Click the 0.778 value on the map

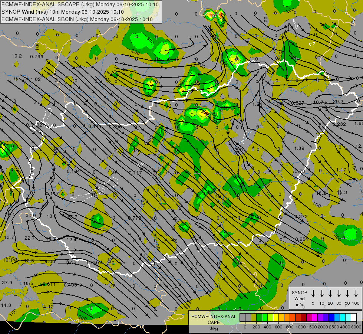click(x=135, y=218)
